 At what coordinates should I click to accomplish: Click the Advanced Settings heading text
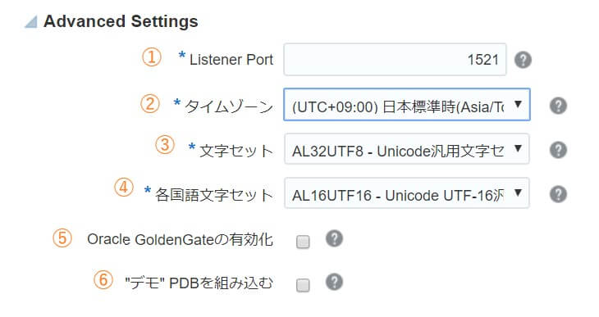121,21
